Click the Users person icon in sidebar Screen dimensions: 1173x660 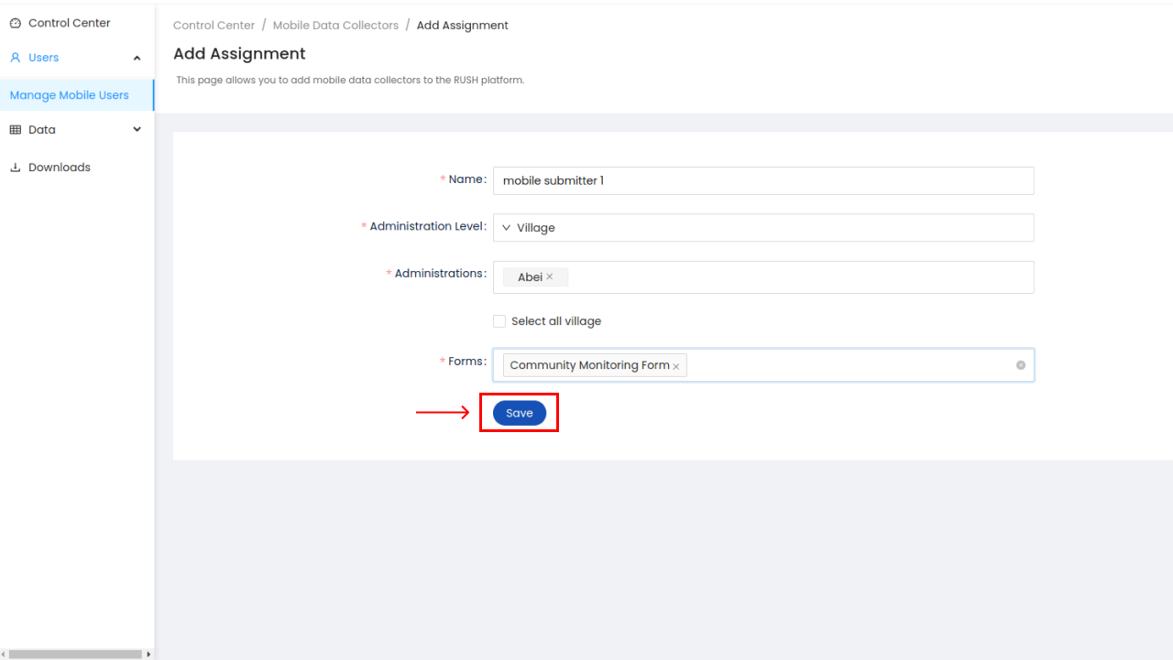tap(15, 58)
